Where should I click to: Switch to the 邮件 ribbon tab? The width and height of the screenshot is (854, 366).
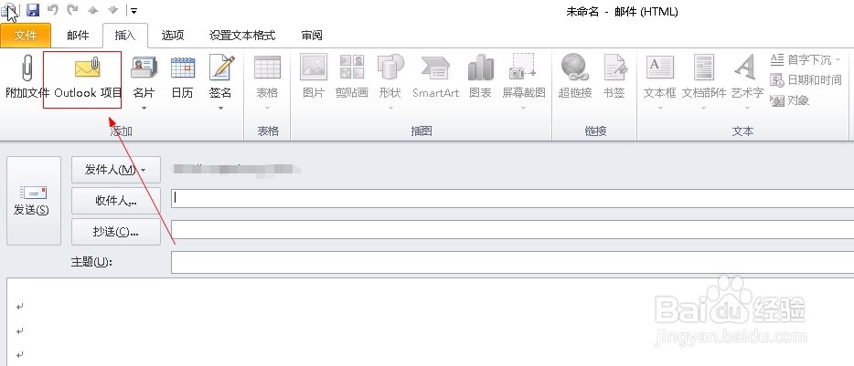[x=78, y=36]
